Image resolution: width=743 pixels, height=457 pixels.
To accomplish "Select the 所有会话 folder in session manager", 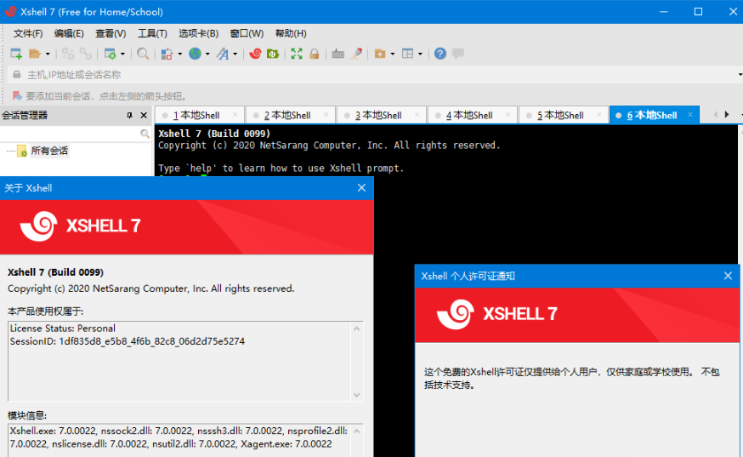I will click(x=49, y=151).
